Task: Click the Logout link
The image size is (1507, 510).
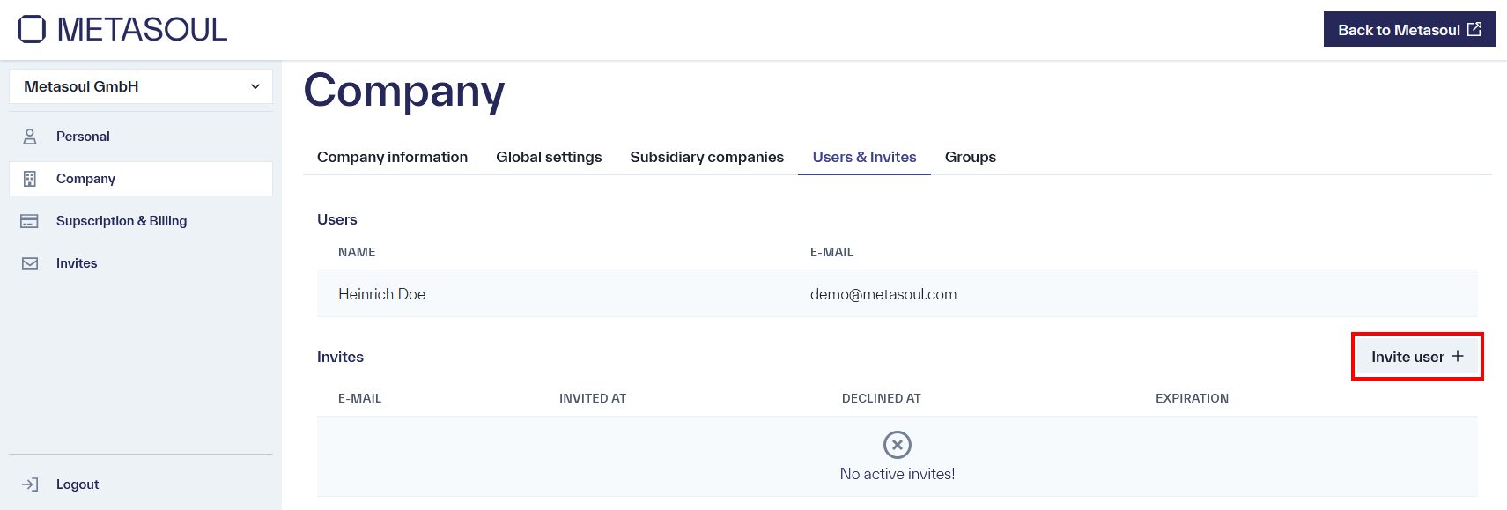Action: [141, 484]
